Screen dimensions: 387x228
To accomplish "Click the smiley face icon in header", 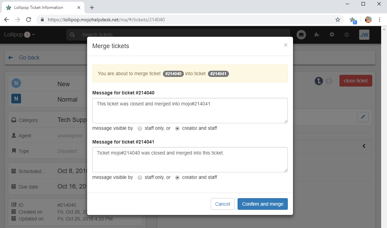I will click(347, 35).
